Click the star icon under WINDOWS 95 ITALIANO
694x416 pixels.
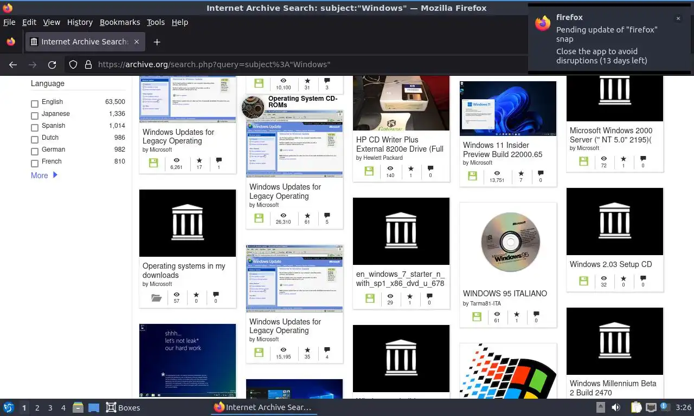[x=517, y=314]
